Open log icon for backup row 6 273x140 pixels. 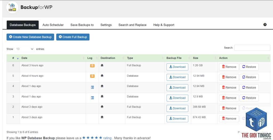point(92,66)
